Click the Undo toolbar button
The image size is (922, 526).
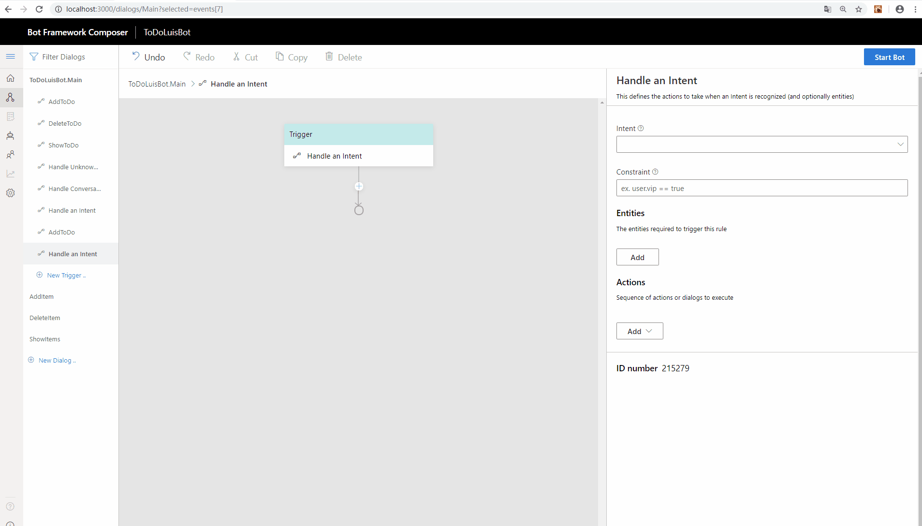tap(148, 57)
